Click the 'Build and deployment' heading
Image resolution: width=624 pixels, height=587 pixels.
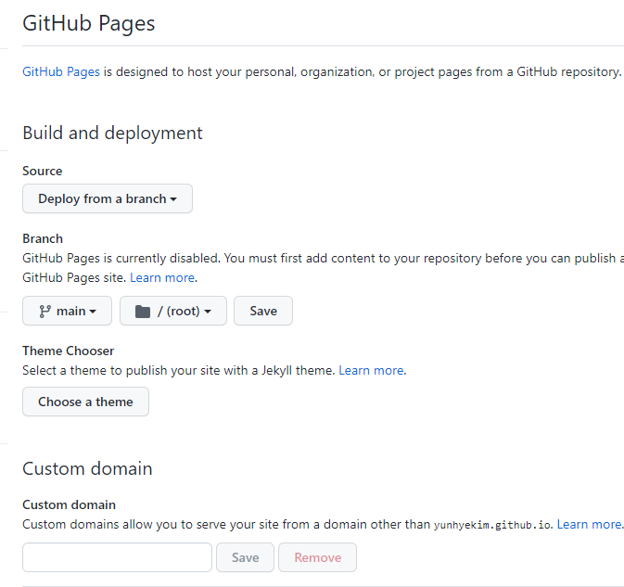112,133
